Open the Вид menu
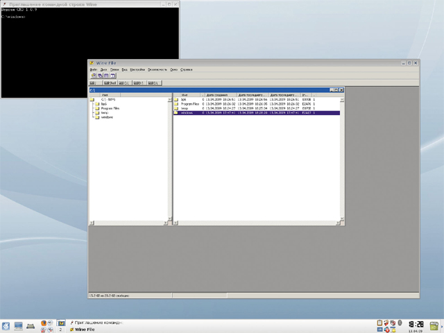The image size is (444, 333). tap(125, 69)
